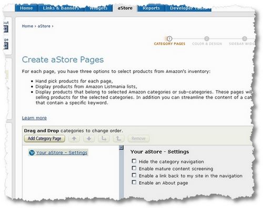Enable link back to my site checkbox
The image size is (263, 208).
134,175
